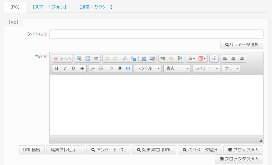Screen dimensions: 272x165
Task: Apply Italic formatting
Action: coord(65,69)
